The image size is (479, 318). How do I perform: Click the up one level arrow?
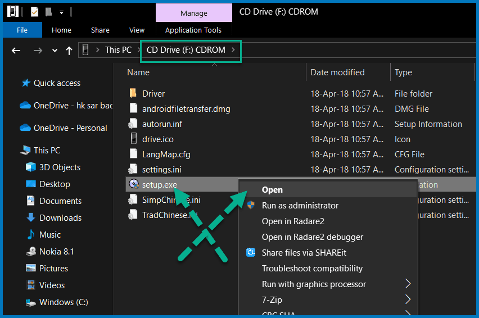click(69, 51)
